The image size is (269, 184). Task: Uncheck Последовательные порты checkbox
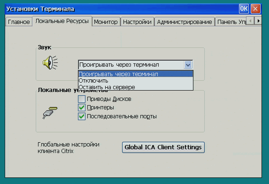point(82,116)
